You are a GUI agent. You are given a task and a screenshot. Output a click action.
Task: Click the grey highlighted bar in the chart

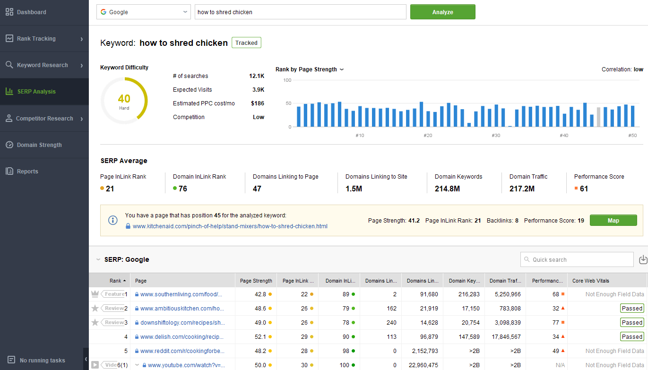pos(598,117)
